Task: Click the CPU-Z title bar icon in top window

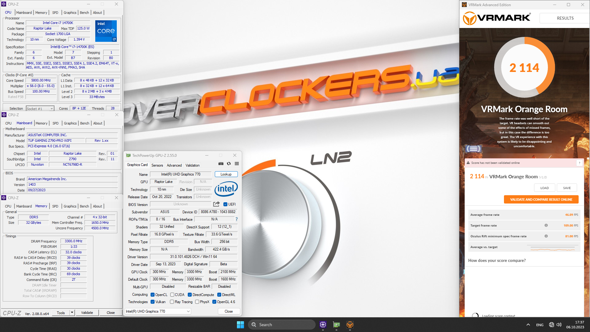Action: coord(4,4)
